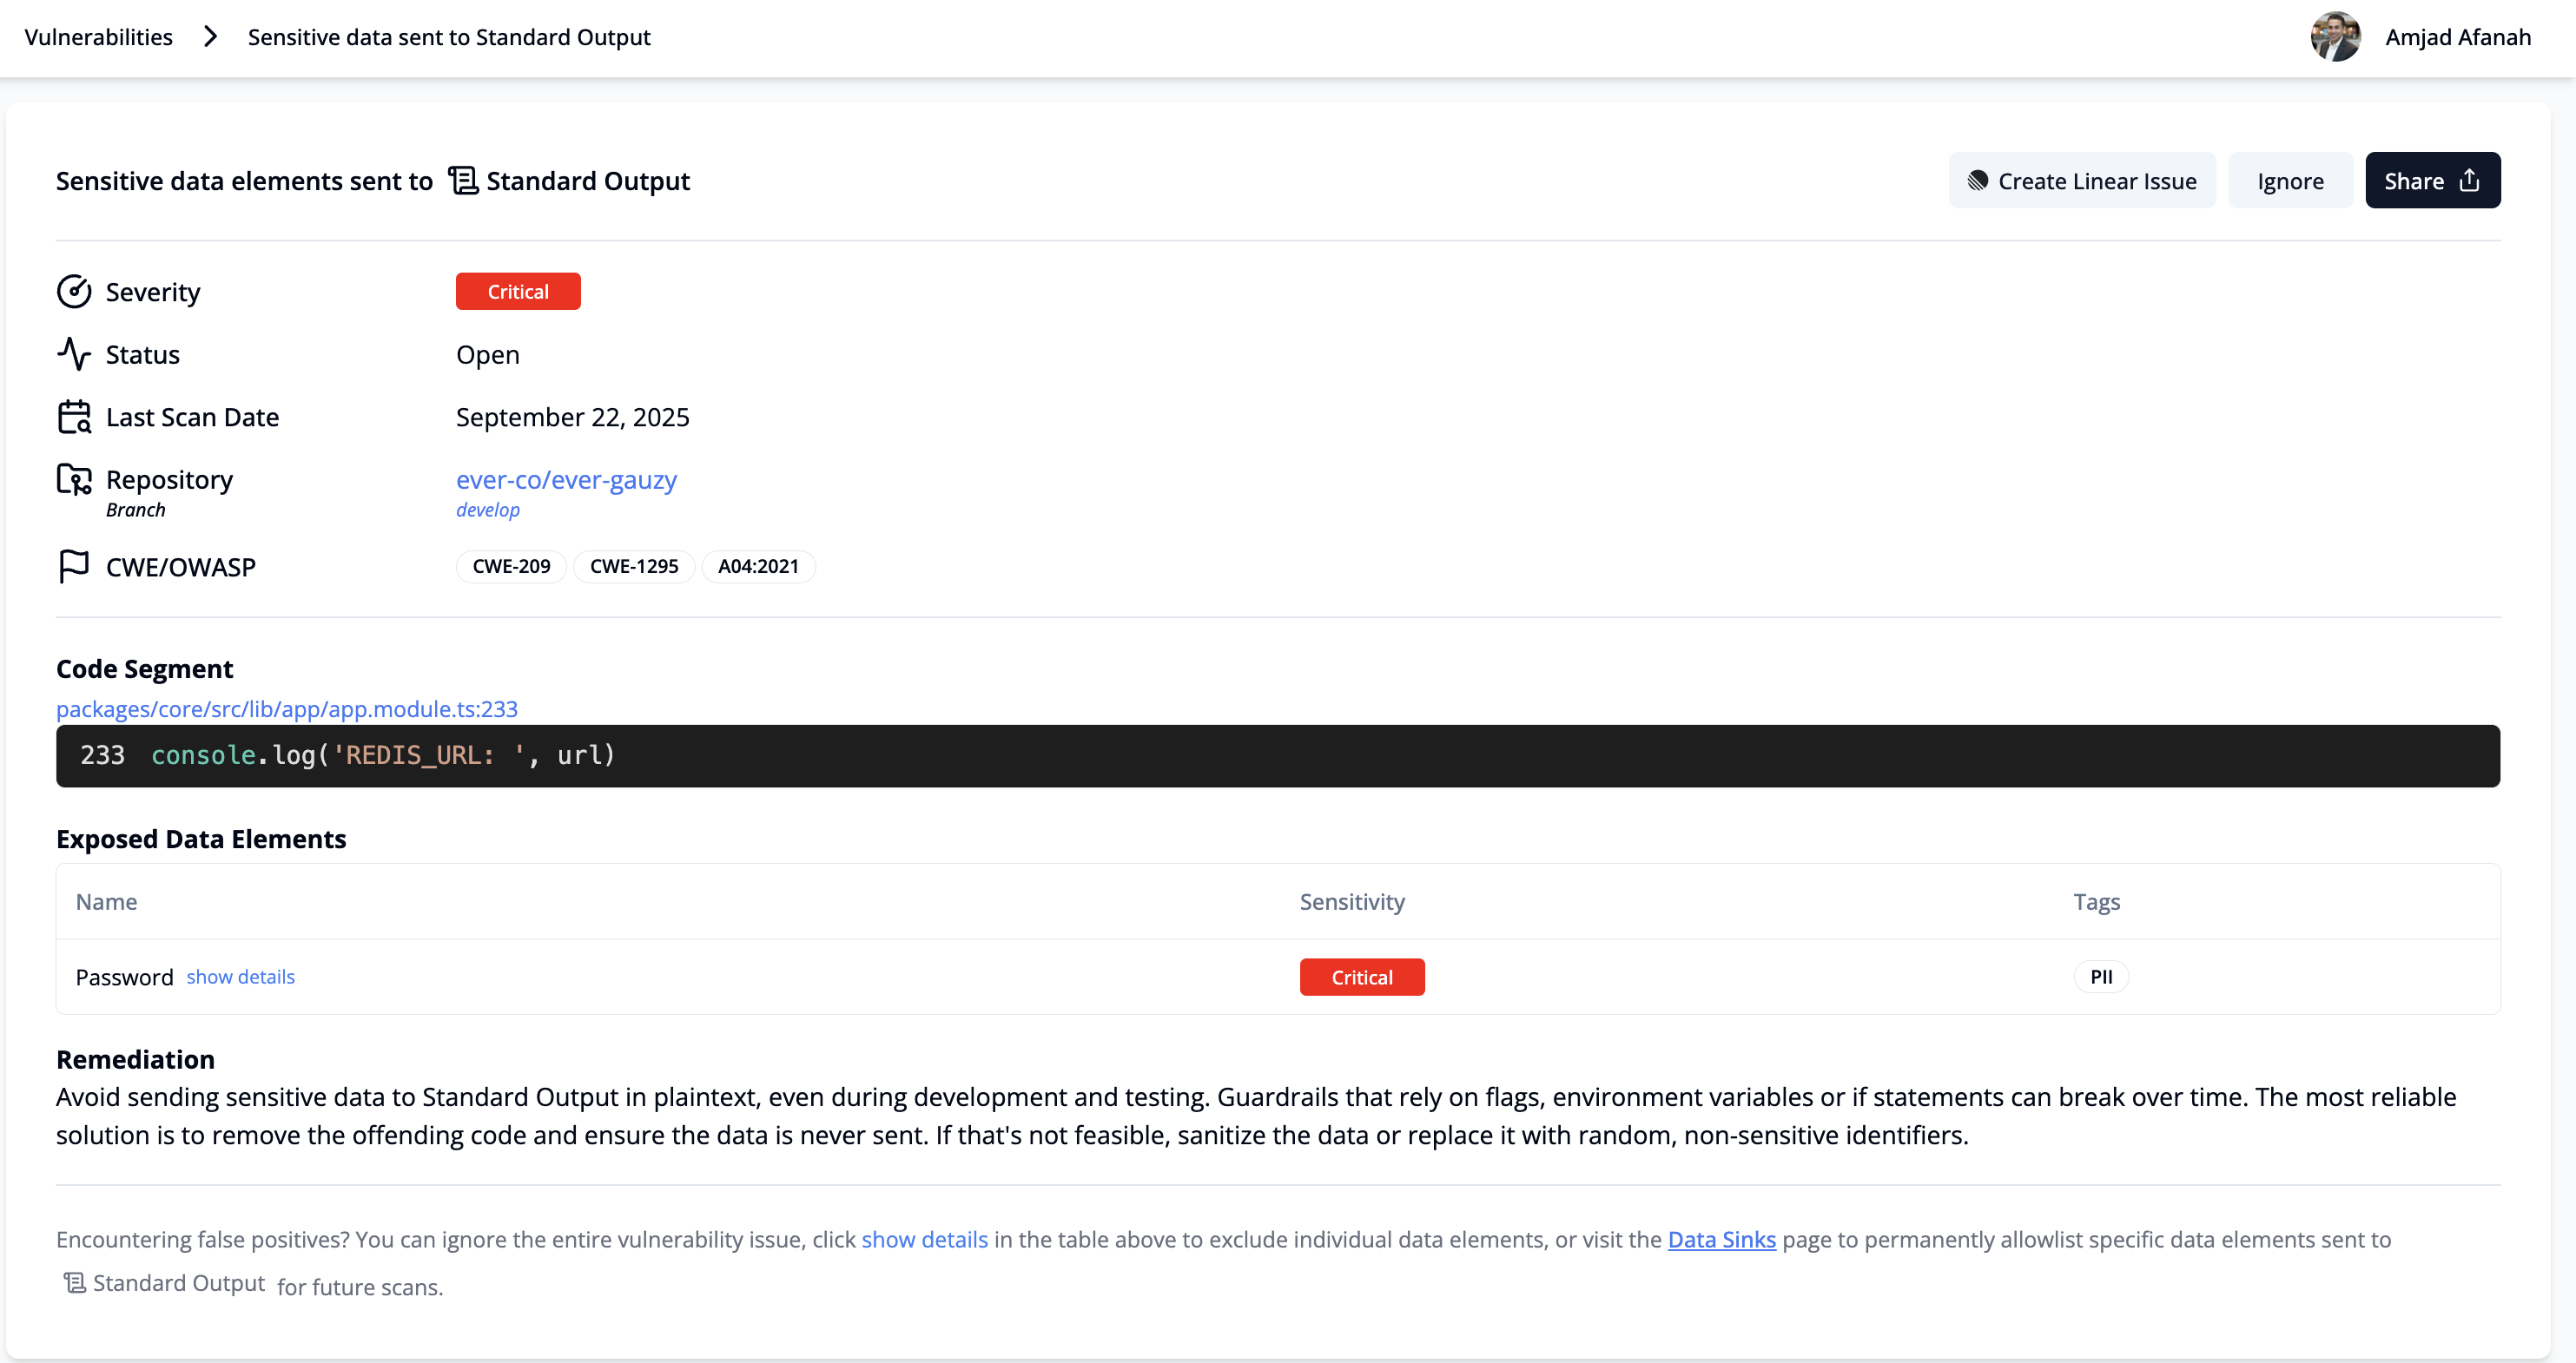Select the breadcrumb chevron separator
This screenshot has height=1363, width=2576.
coord(210,37)
